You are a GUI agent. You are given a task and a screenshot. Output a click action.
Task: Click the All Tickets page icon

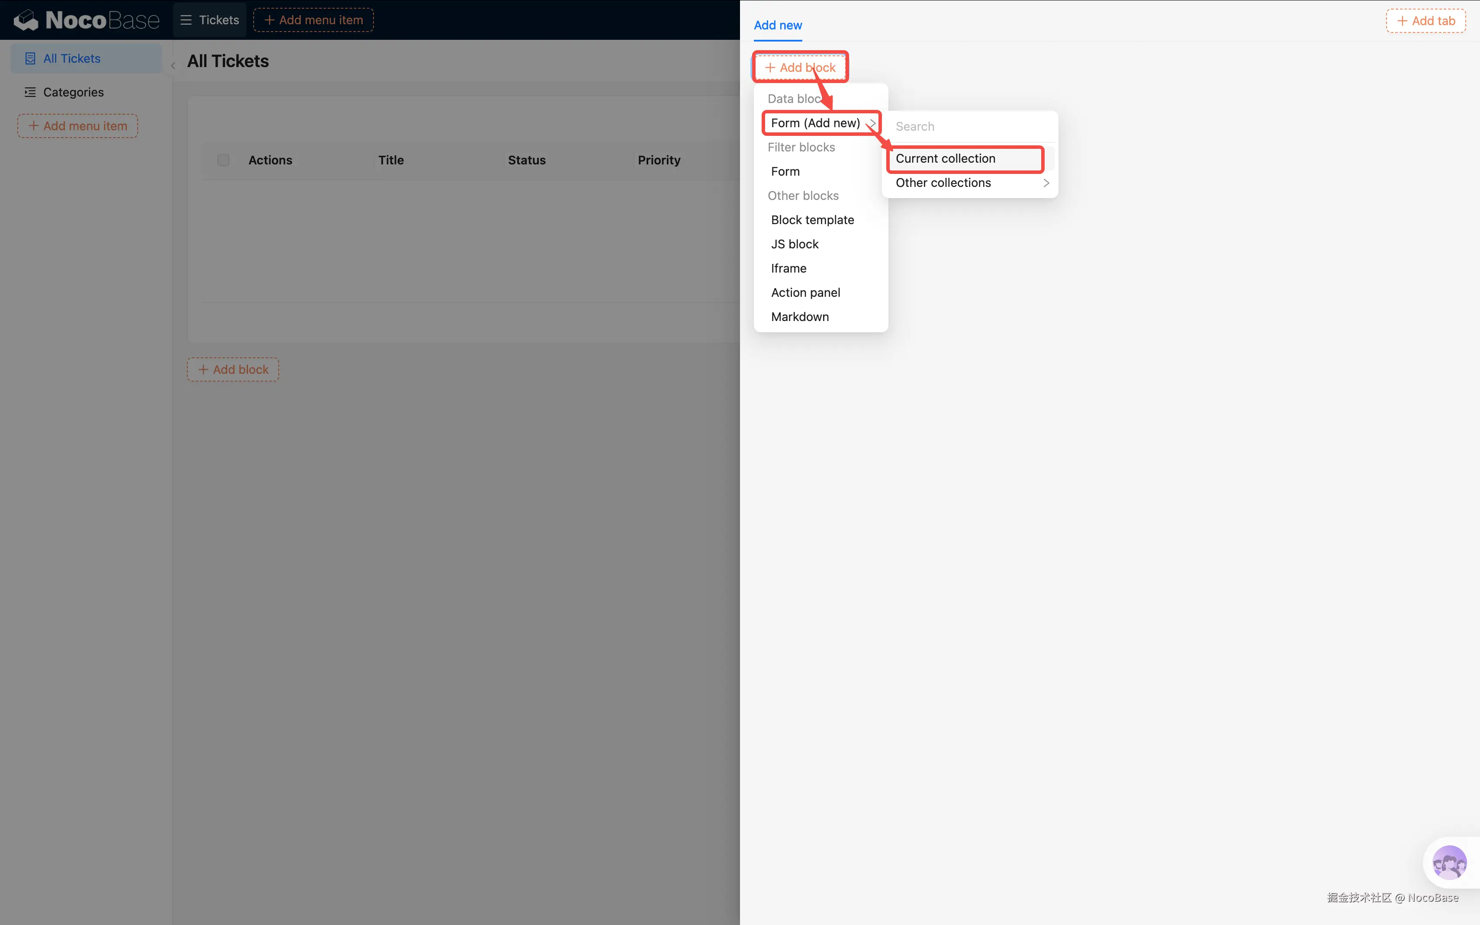(30, 59)
